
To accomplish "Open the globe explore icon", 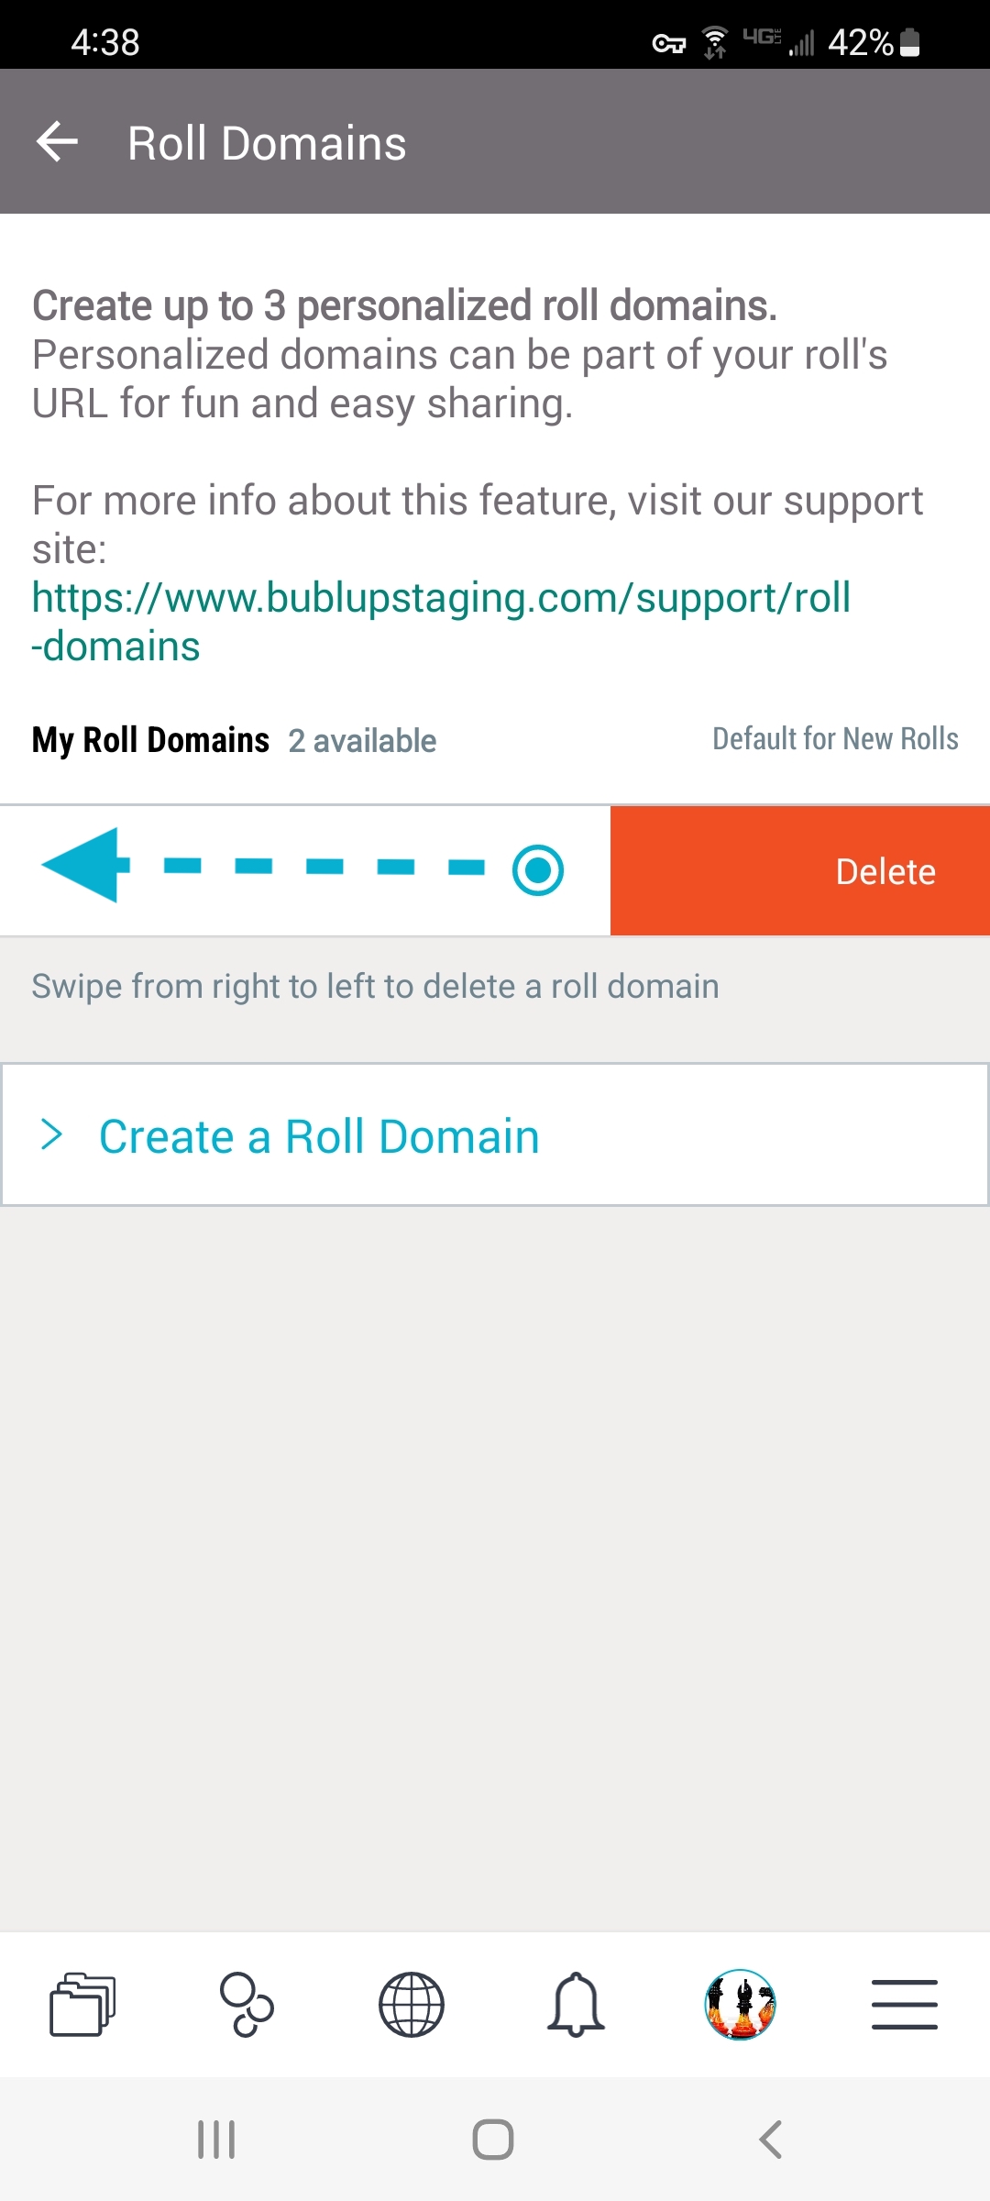I will [412, 2004].
